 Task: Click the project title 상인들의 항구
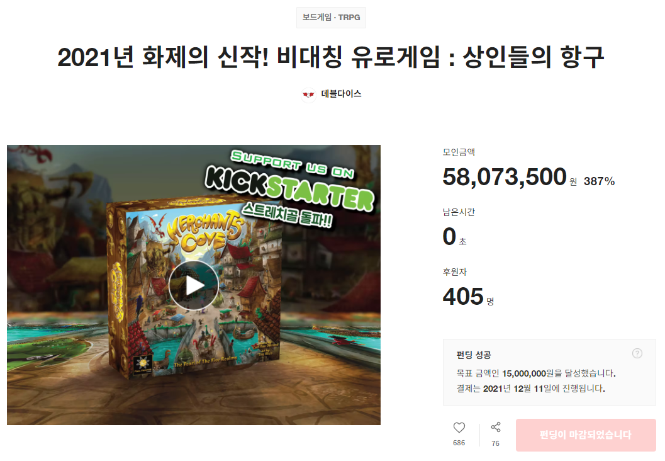coord(533,57)
